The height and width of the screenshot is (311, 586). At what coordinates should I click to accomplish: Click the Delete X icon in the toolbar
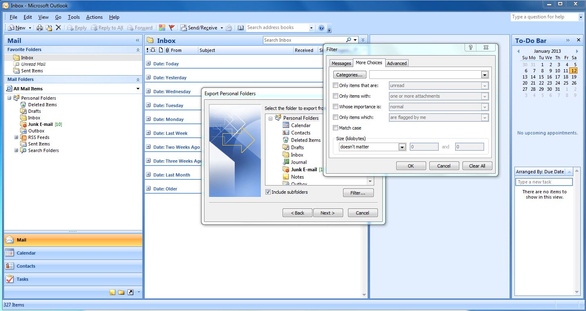tap(58, 28)
